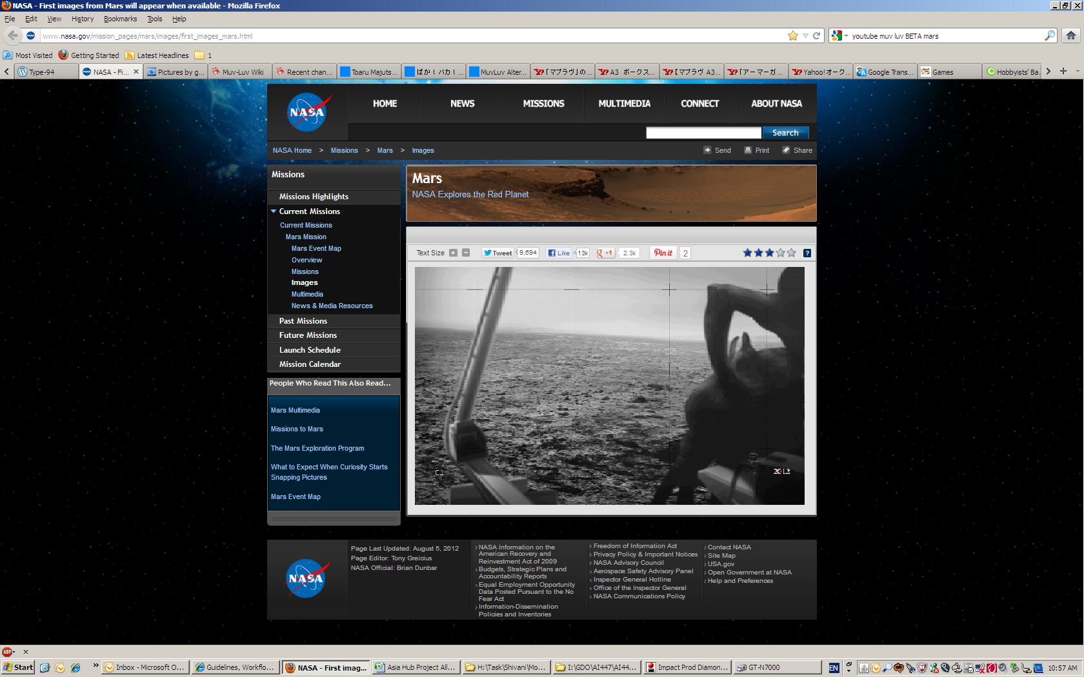
Task: Click the Print icon link
Action: tap(756, 150)
